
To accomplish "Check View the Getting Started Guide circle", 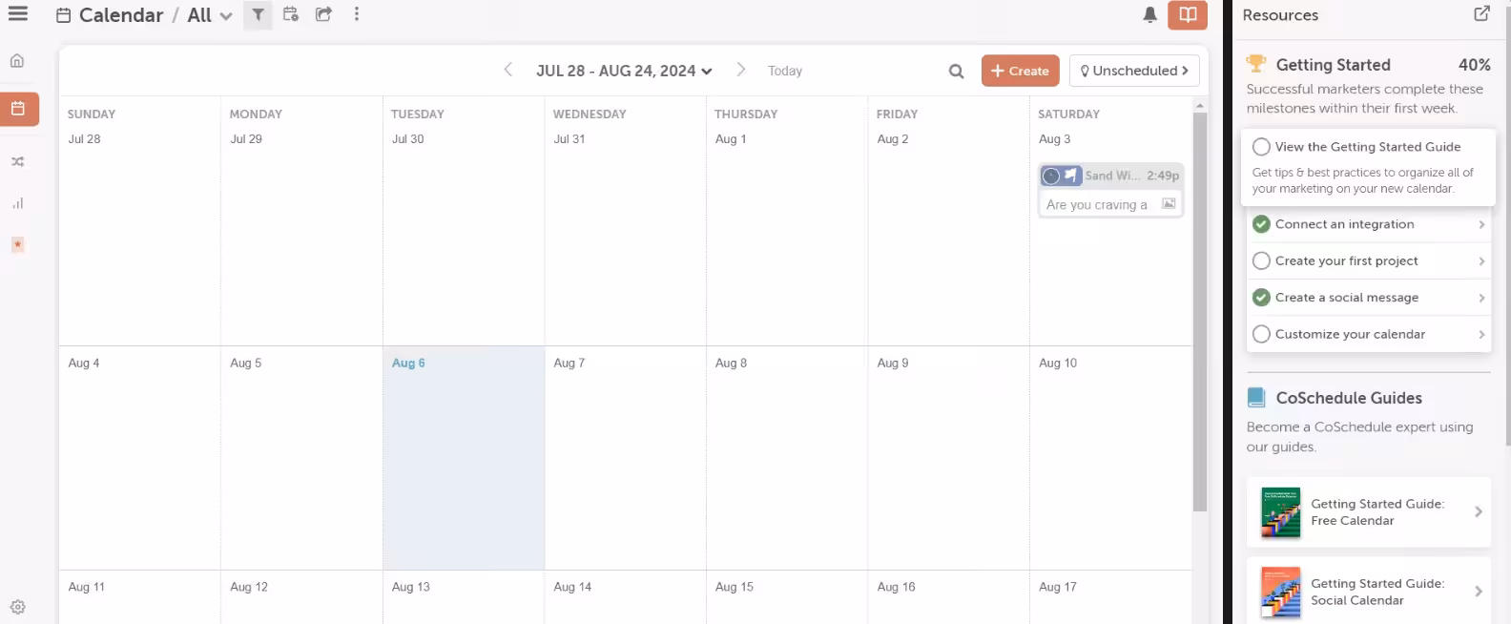I will pos(1261,147).
